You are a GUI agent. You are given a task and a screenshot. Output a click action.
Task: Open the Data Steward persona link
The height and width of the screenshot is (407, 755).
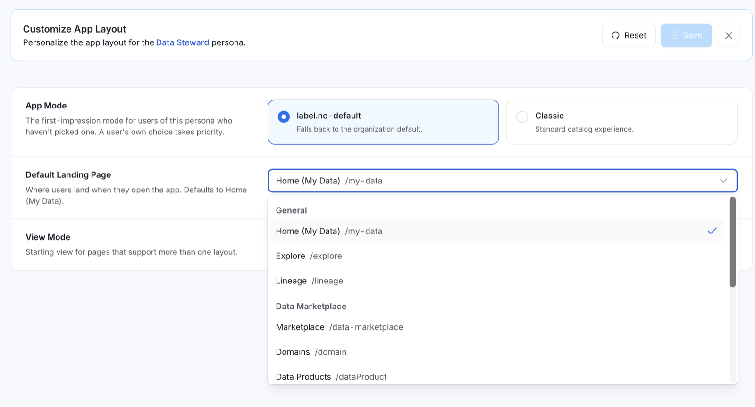pyautogui.click(x=183, y=42)
